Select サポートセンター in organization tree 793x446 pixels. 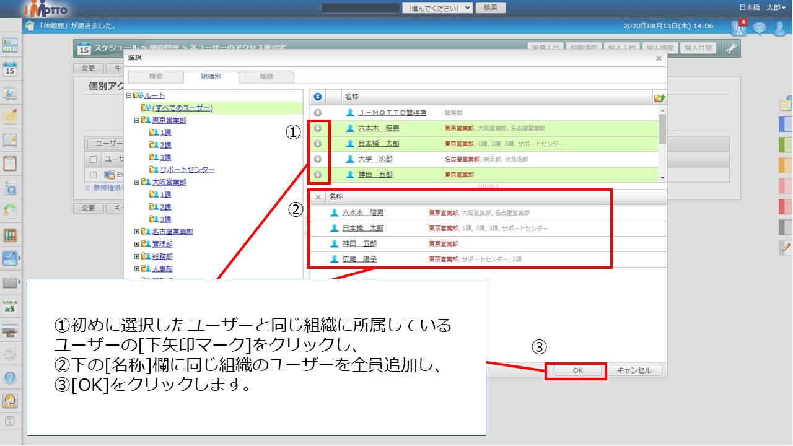187,170
